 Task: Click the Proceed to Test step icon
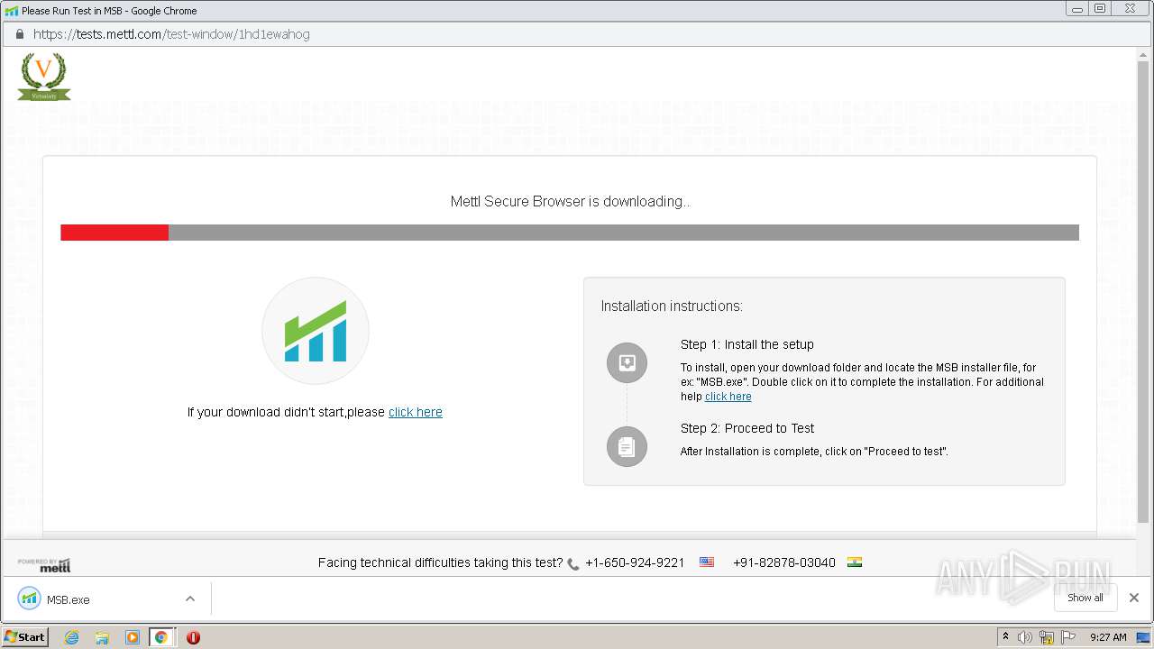627,446
